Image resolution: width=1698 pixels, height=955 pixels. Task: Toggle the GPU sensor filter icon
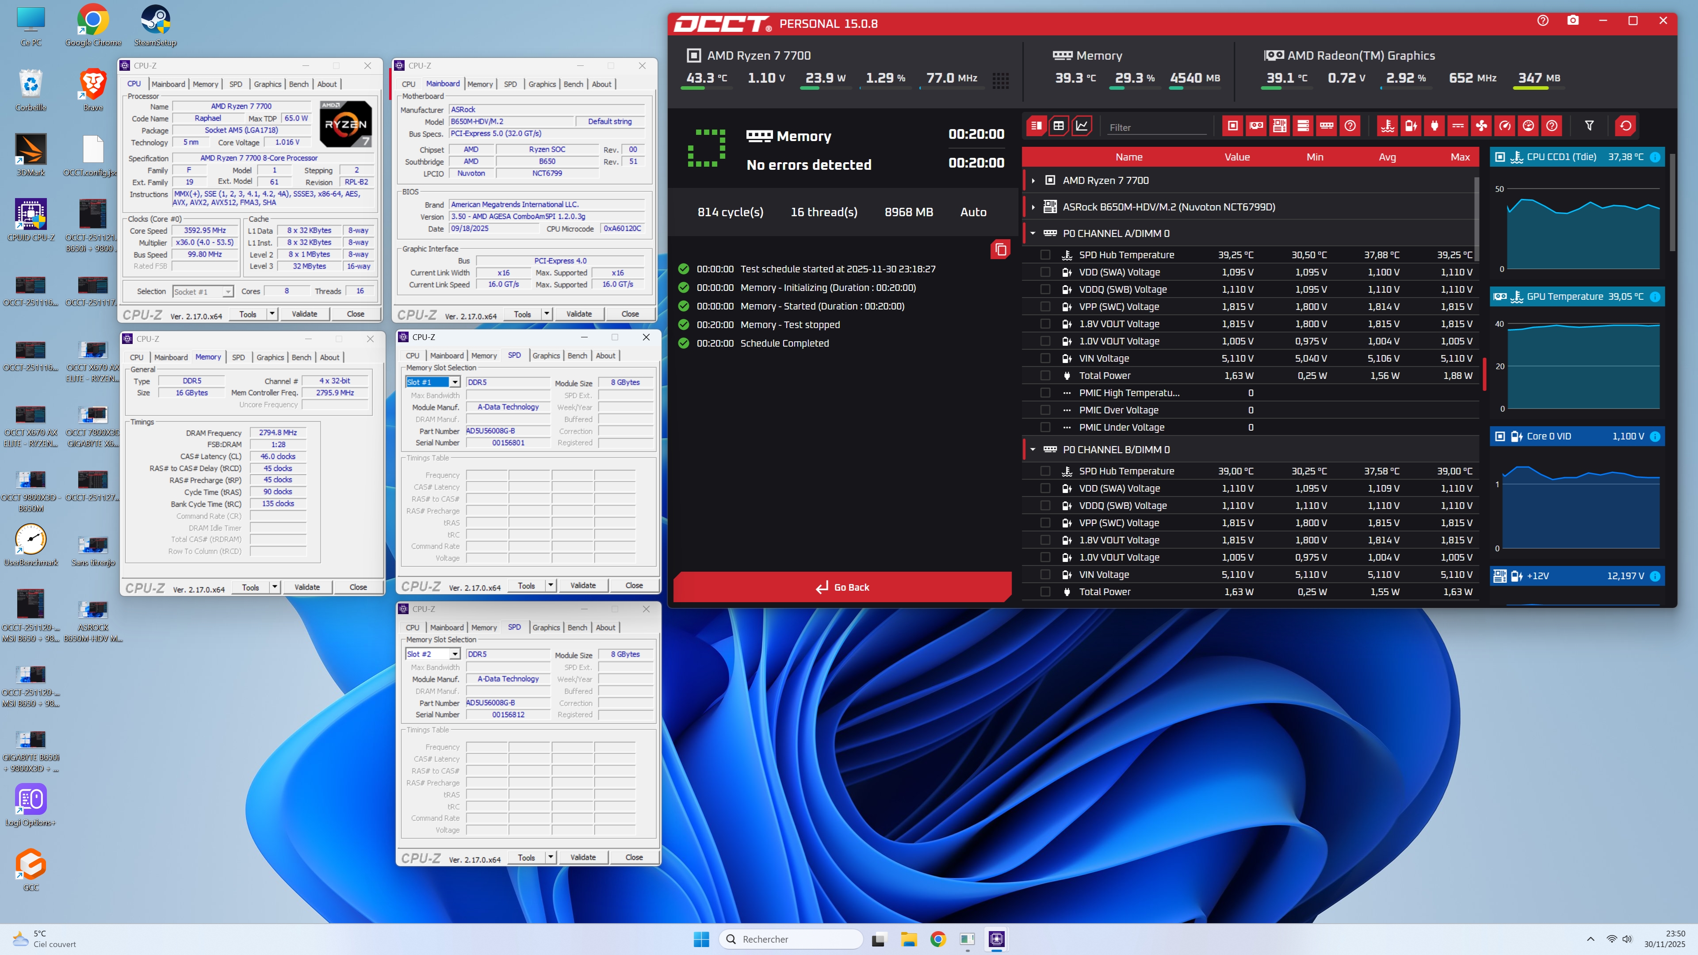pos(1256,126)
